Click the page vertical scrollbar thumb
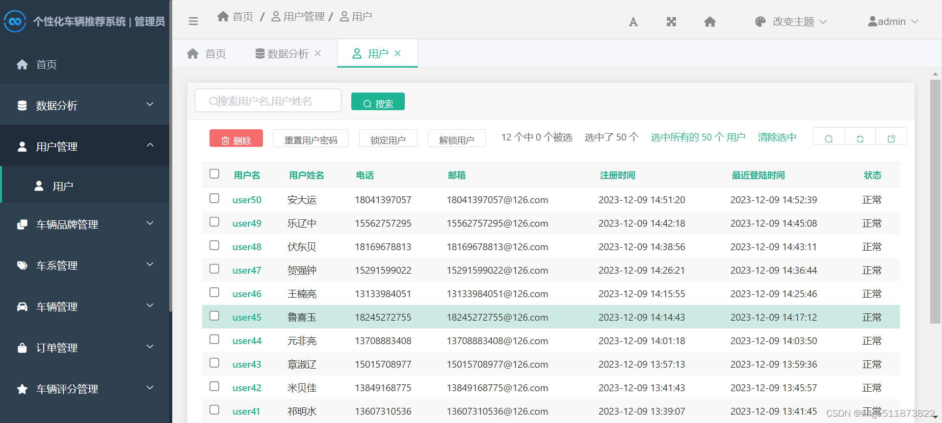Image resolution: width=942 pixels, height=423 pixels. click(x=935, y=202)
